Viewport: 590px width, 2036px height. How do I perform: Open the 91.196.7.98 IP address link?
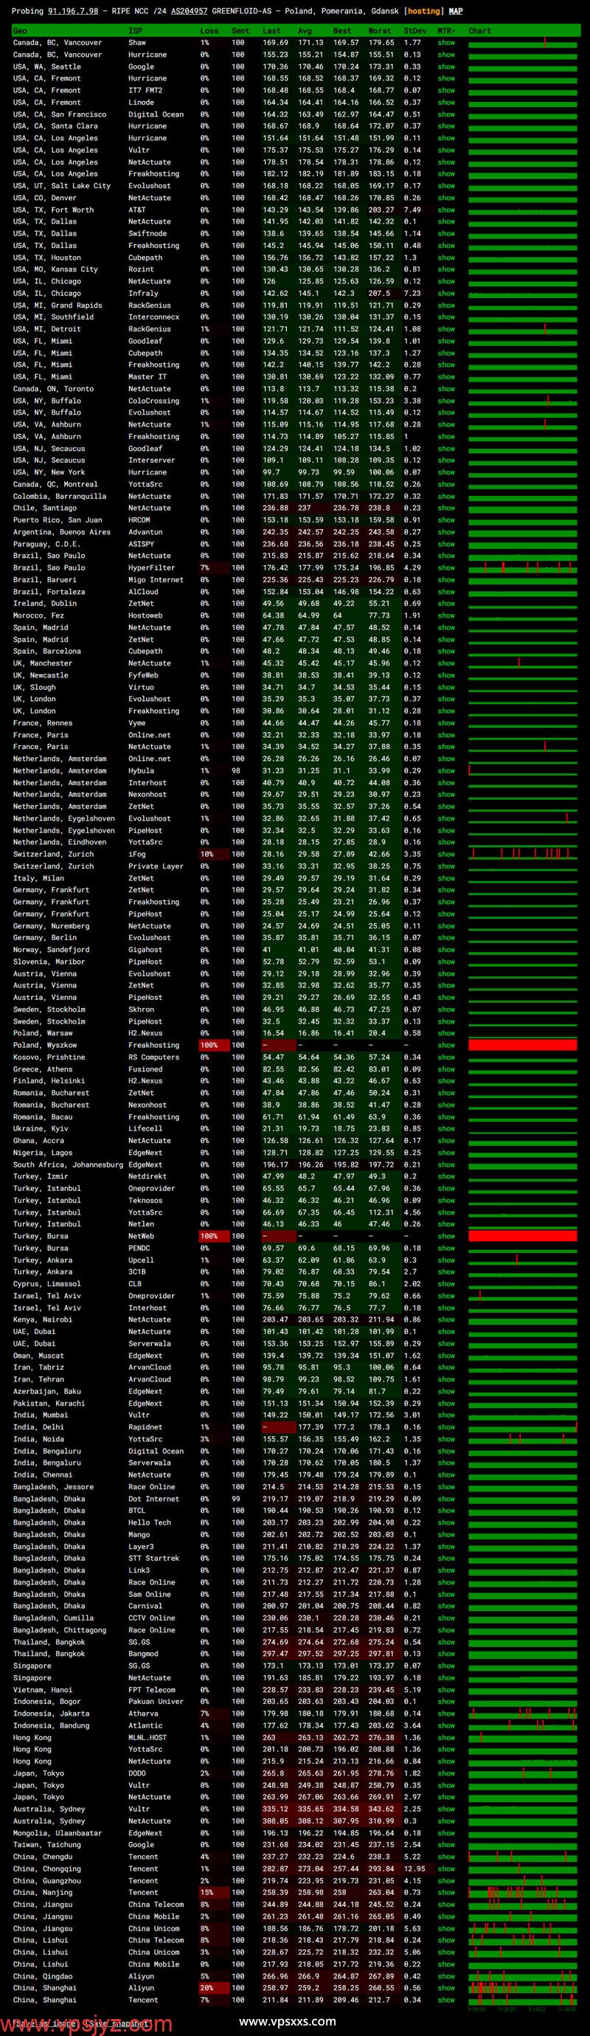[x=73, y=11]
